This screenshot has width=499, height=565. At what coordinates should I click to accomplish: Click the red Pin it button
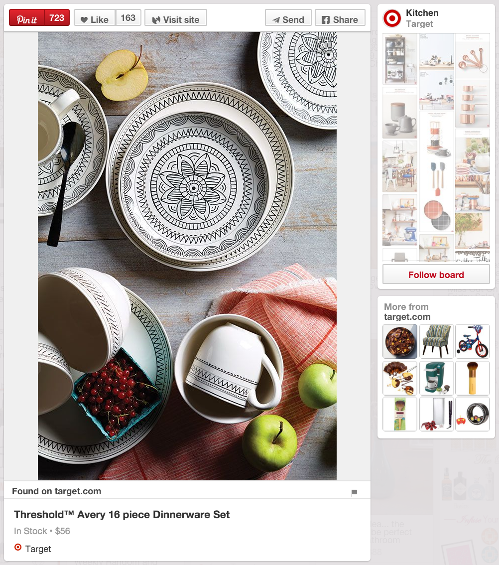pos(27,17)
